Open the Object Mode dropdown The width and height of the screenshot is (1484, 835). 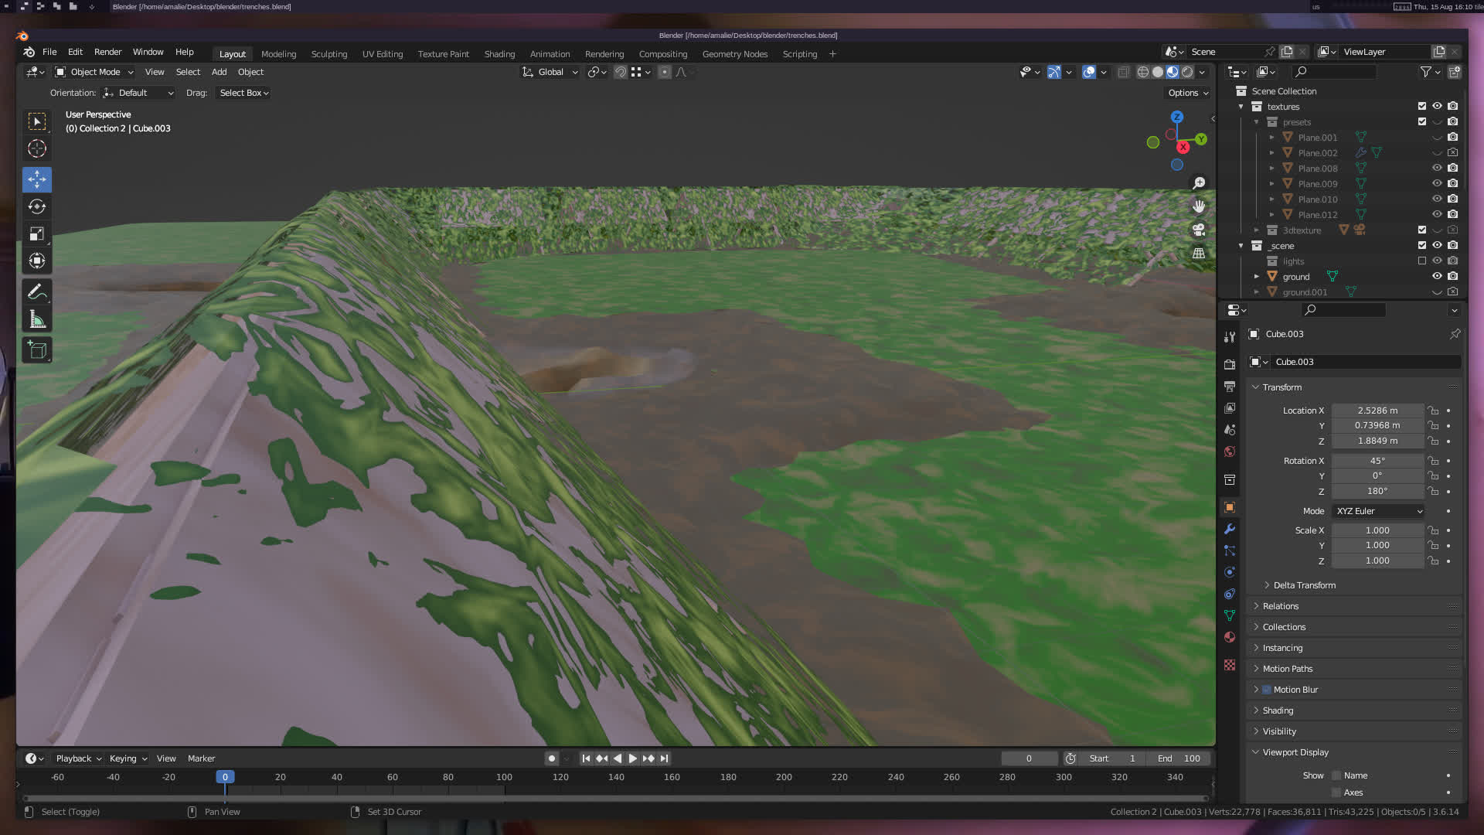point(94,72)
